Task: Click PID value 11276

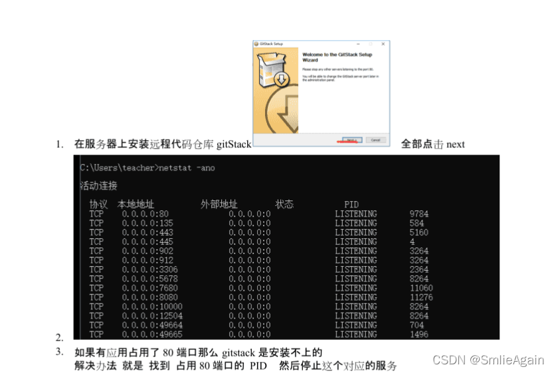Action: 422,297
